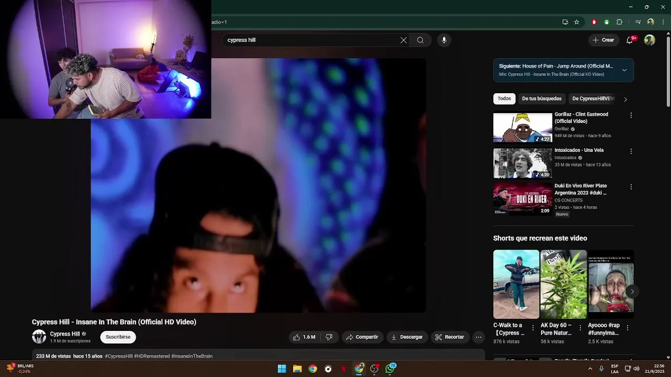
Task: Show hidden system tray icons
Action: (590, 369)
